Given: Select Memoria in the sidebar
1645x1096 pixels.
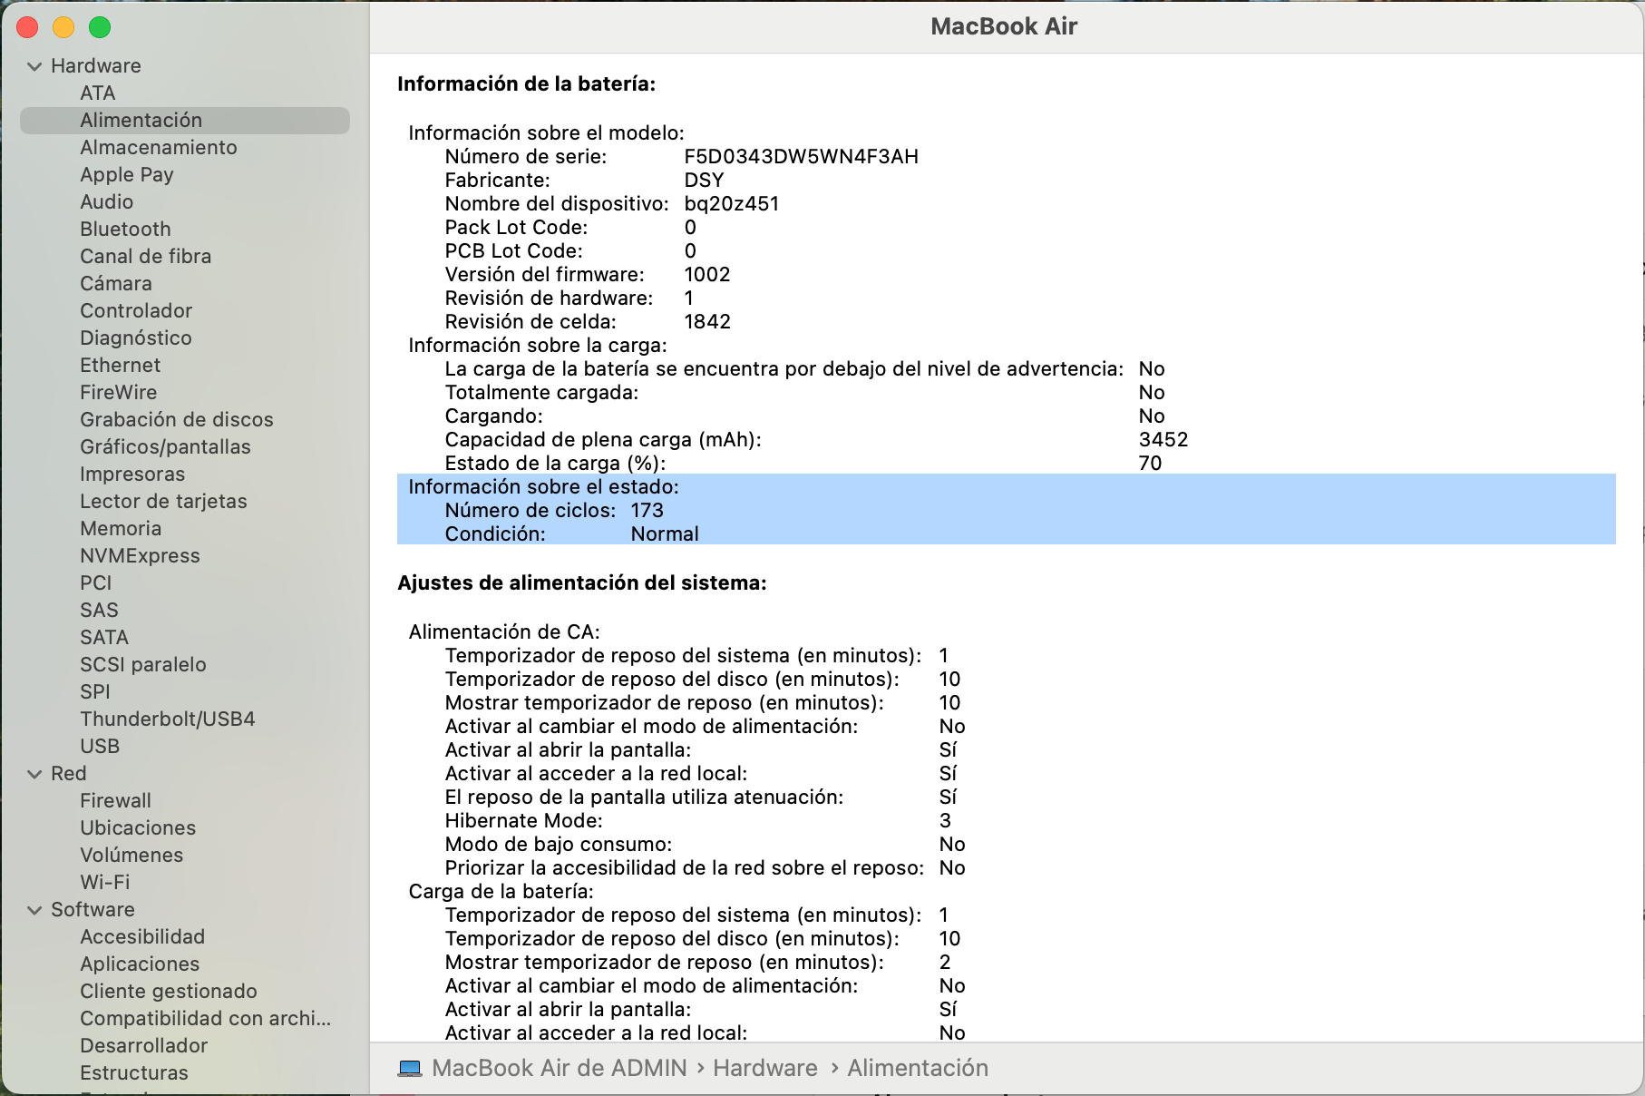Looking at the screenshot, I should tap(121, 528).
